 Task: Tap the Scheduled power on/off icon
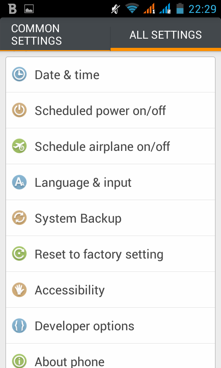tap(19, 110)
